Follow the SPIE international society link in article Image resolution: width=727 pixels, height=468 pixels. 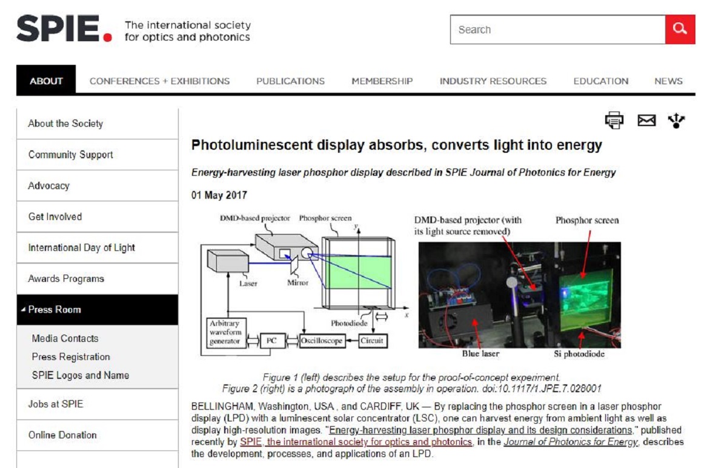click(356, 442)
